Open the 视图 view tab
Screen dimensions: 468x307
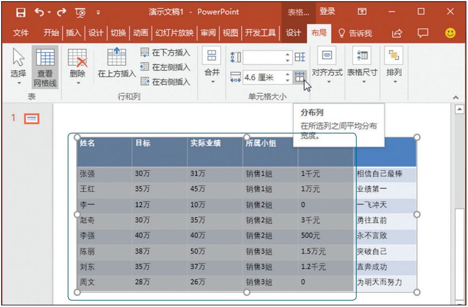pyautogui.click(x=230, y=32)
